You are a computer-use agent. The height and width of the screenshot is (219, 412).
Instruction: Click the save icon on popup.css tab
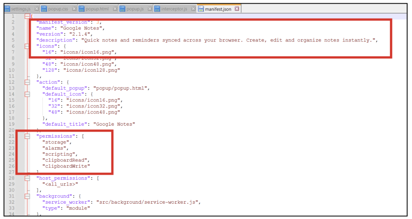(44, 9)
